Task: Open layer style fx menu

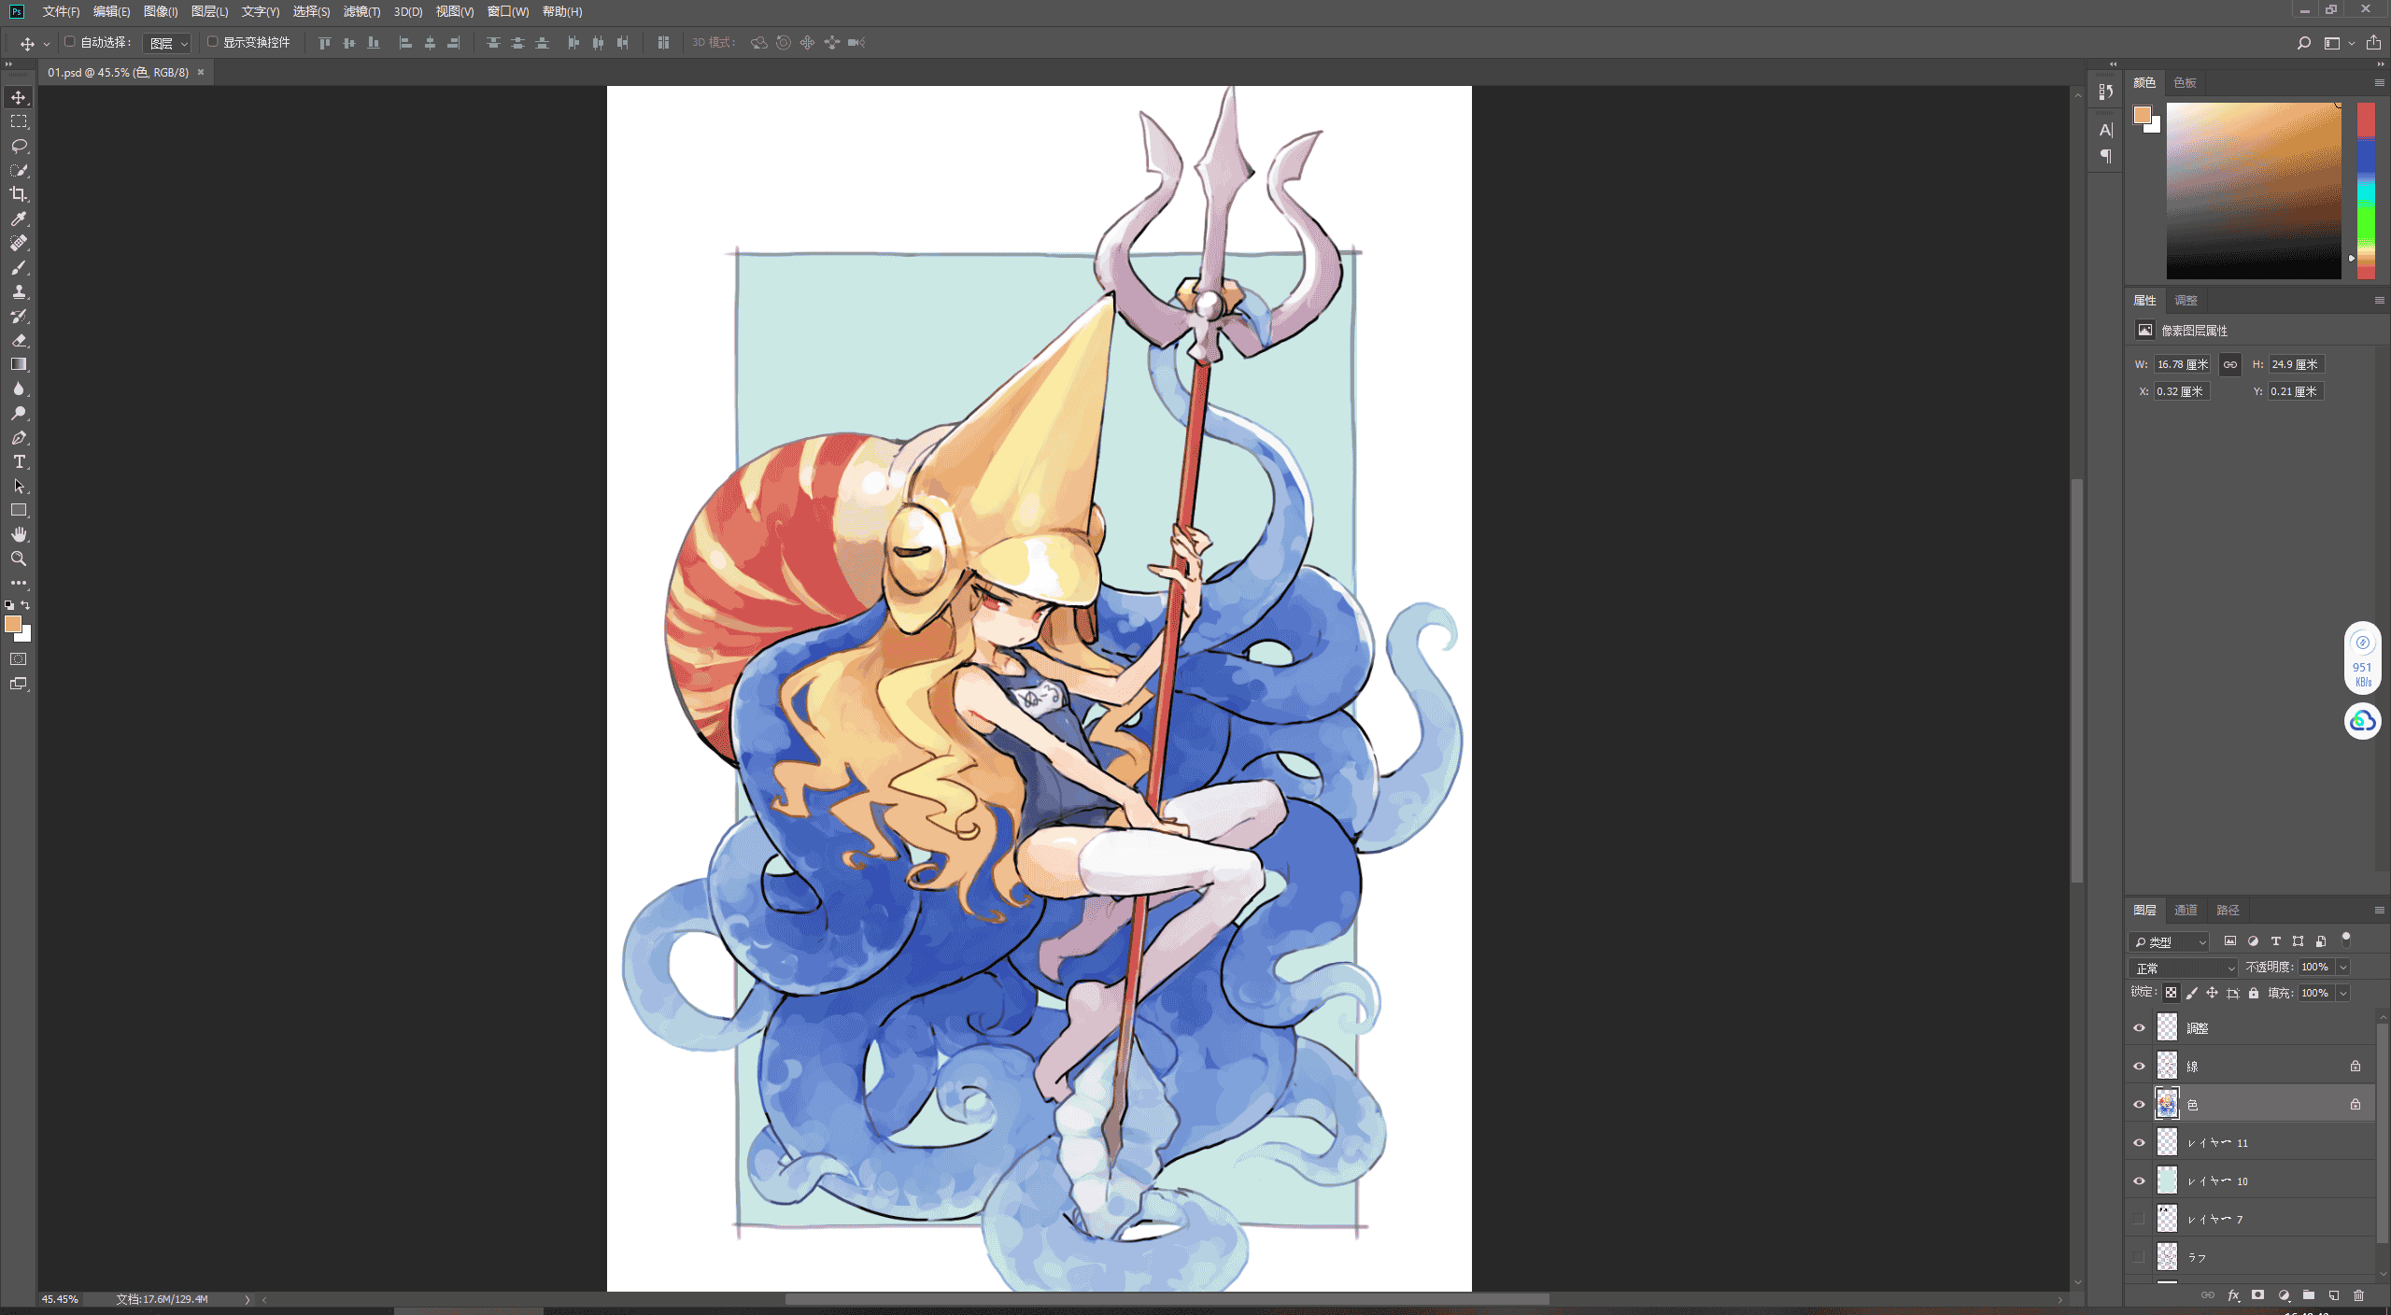Action: [x=2233, y=1295]
